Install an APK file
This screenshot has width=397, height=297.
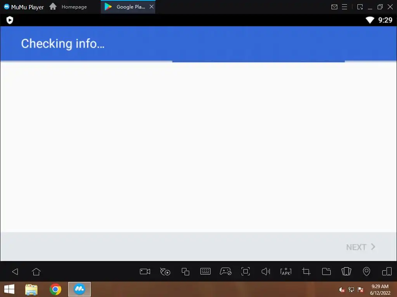[x=286, y=271]
